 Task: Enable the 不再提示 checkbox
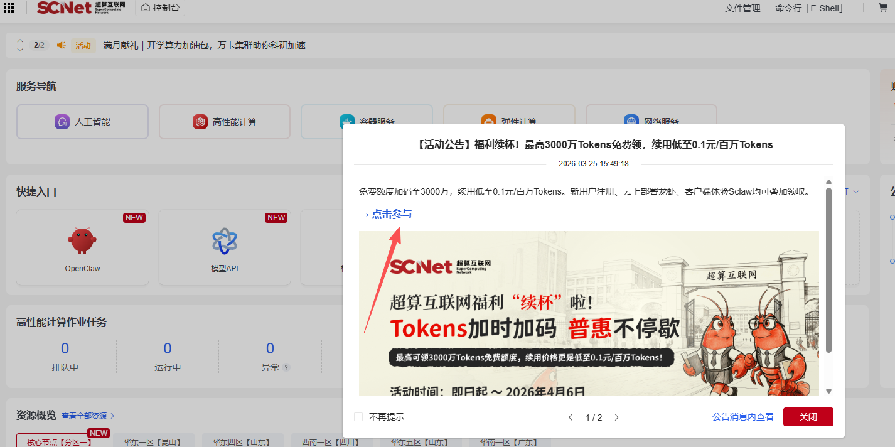(x=358, y=416)
